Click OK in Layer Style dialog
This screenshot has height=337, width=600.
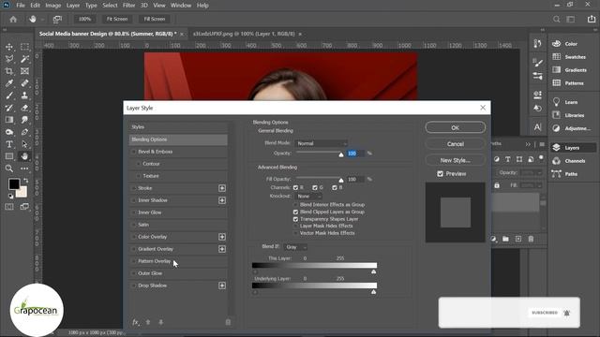point(455,127)
